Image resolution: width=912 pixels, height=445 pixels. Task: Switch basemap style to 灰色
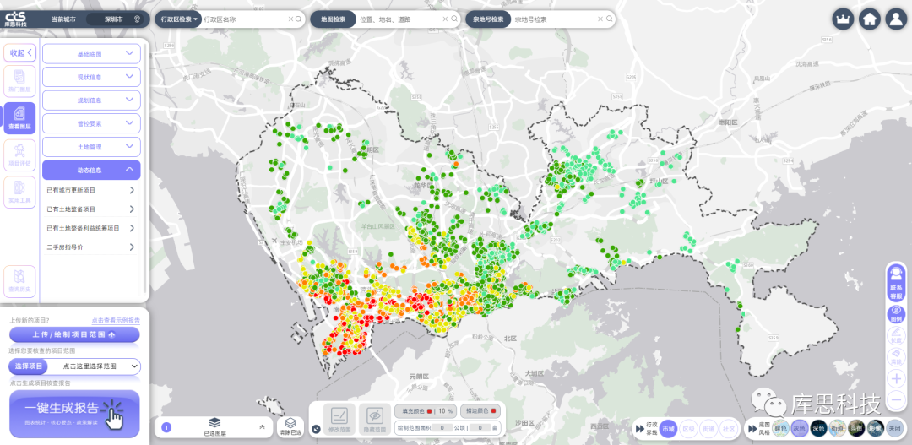801,429
